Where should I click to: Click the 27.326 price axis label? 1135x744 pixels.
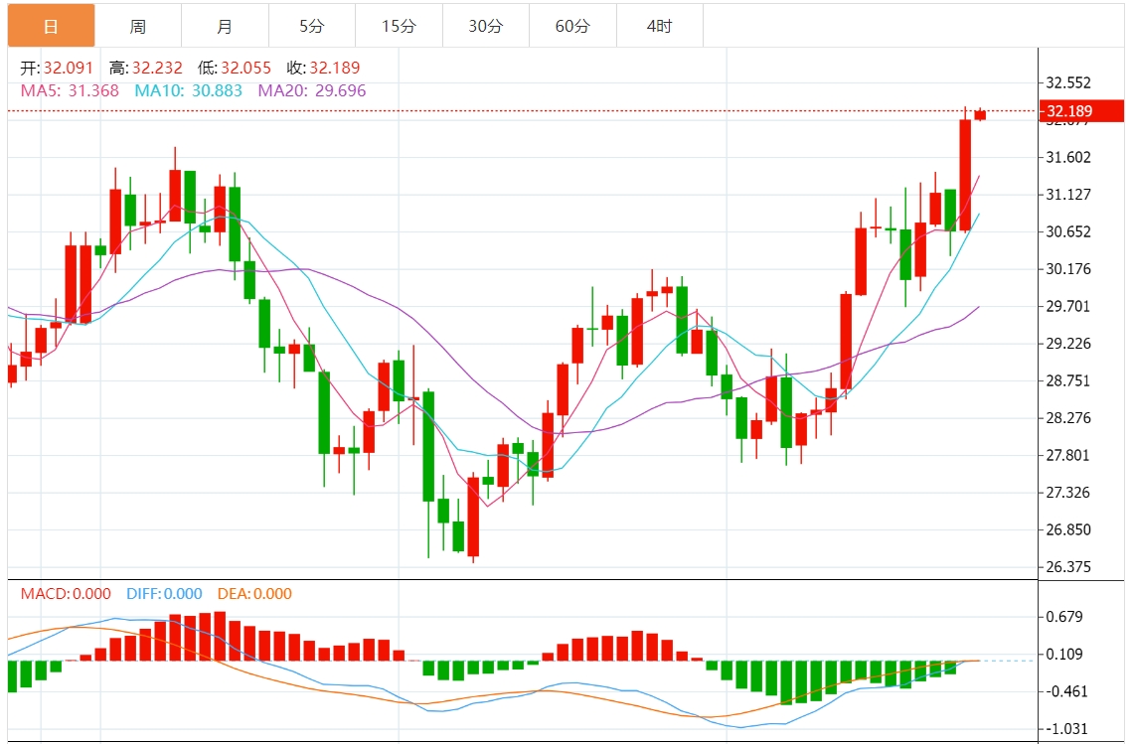[1068, 492]
